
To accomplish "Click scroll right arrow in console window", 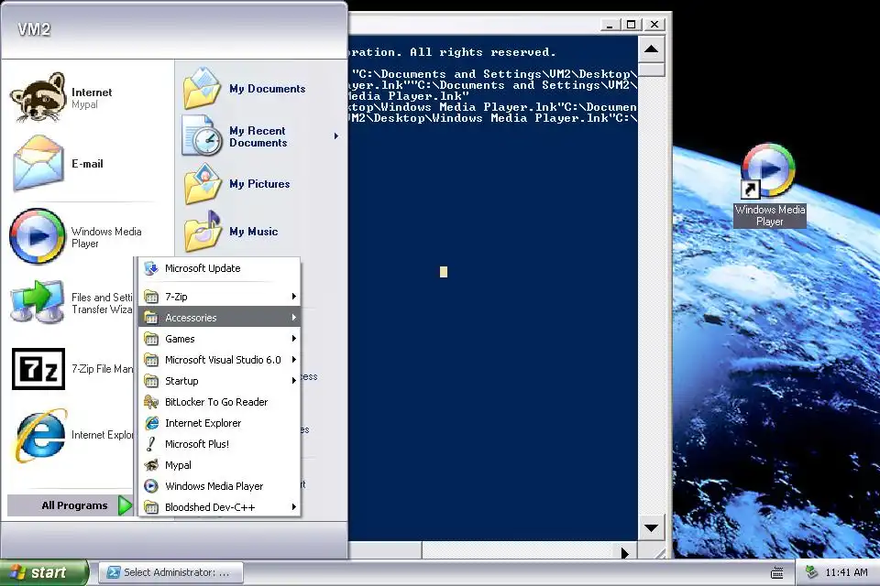I will 624,553.
